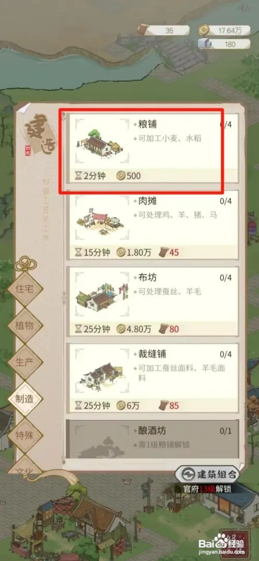Click the copper coin balance icon
Screen dimensions: 259x561
(204, 29)
